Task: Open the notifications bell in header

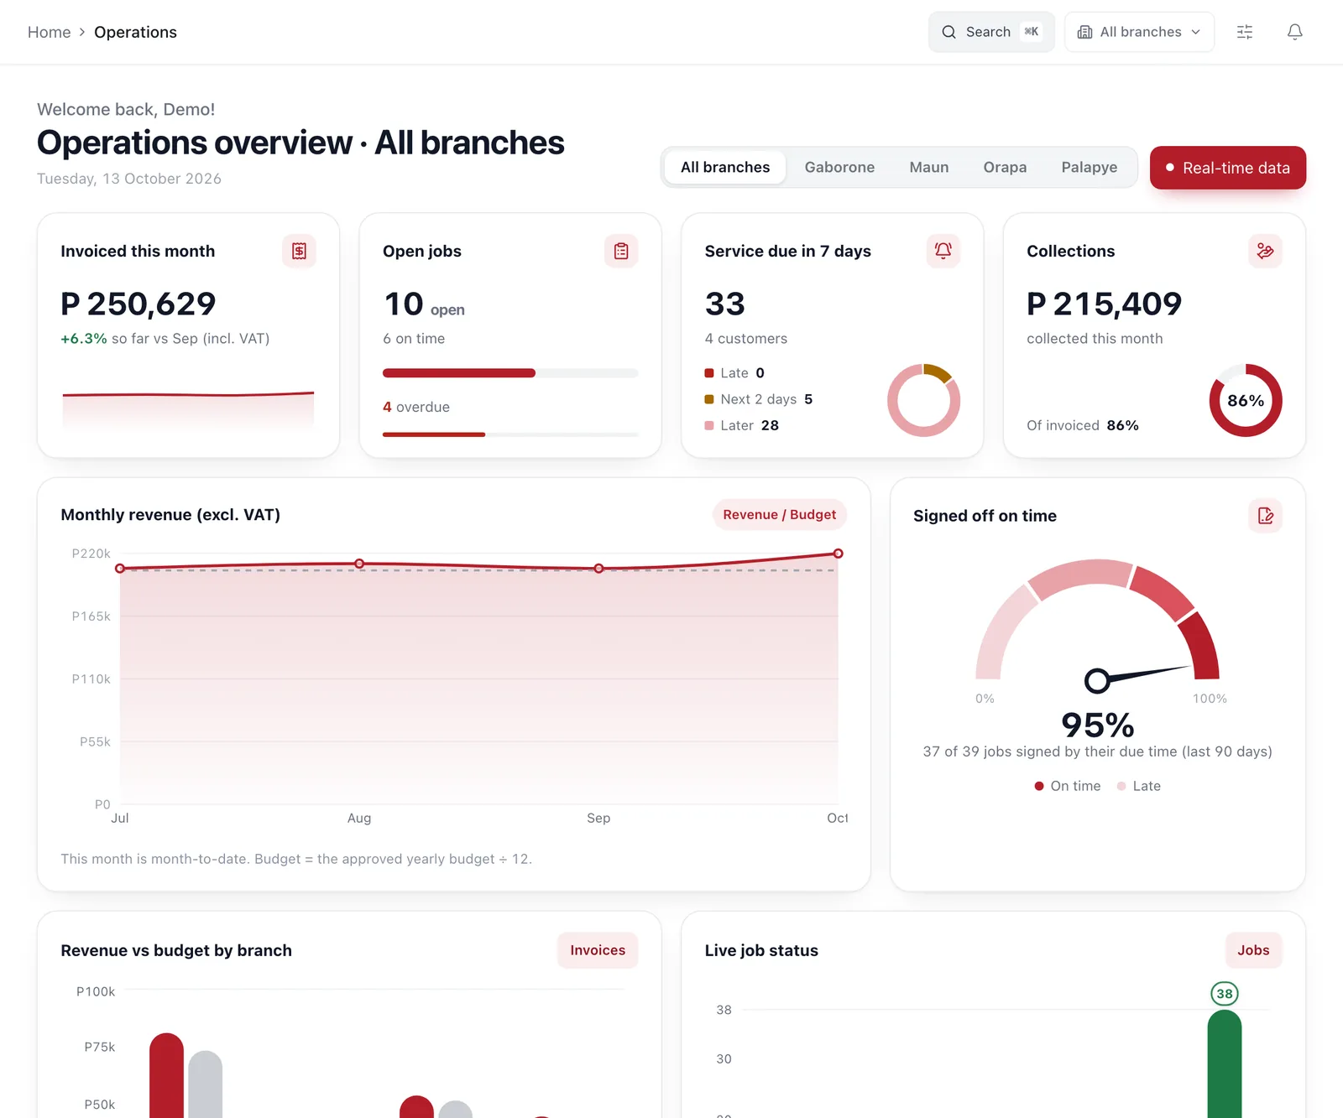Action: tap(1295, 32)
